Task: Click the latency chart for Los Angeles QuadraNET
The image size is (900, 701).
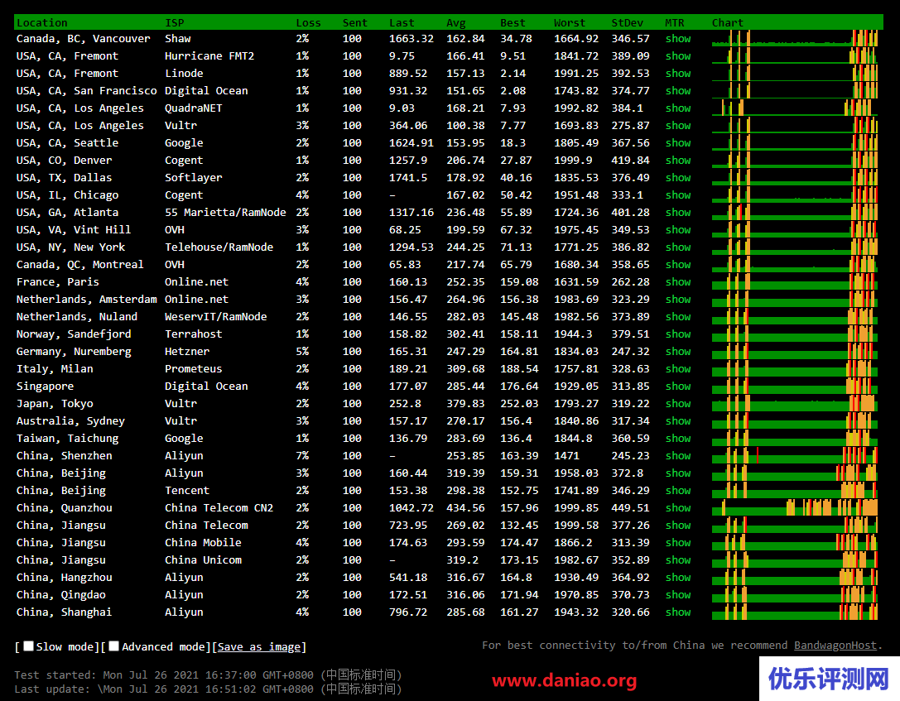Action: point(794,108)
